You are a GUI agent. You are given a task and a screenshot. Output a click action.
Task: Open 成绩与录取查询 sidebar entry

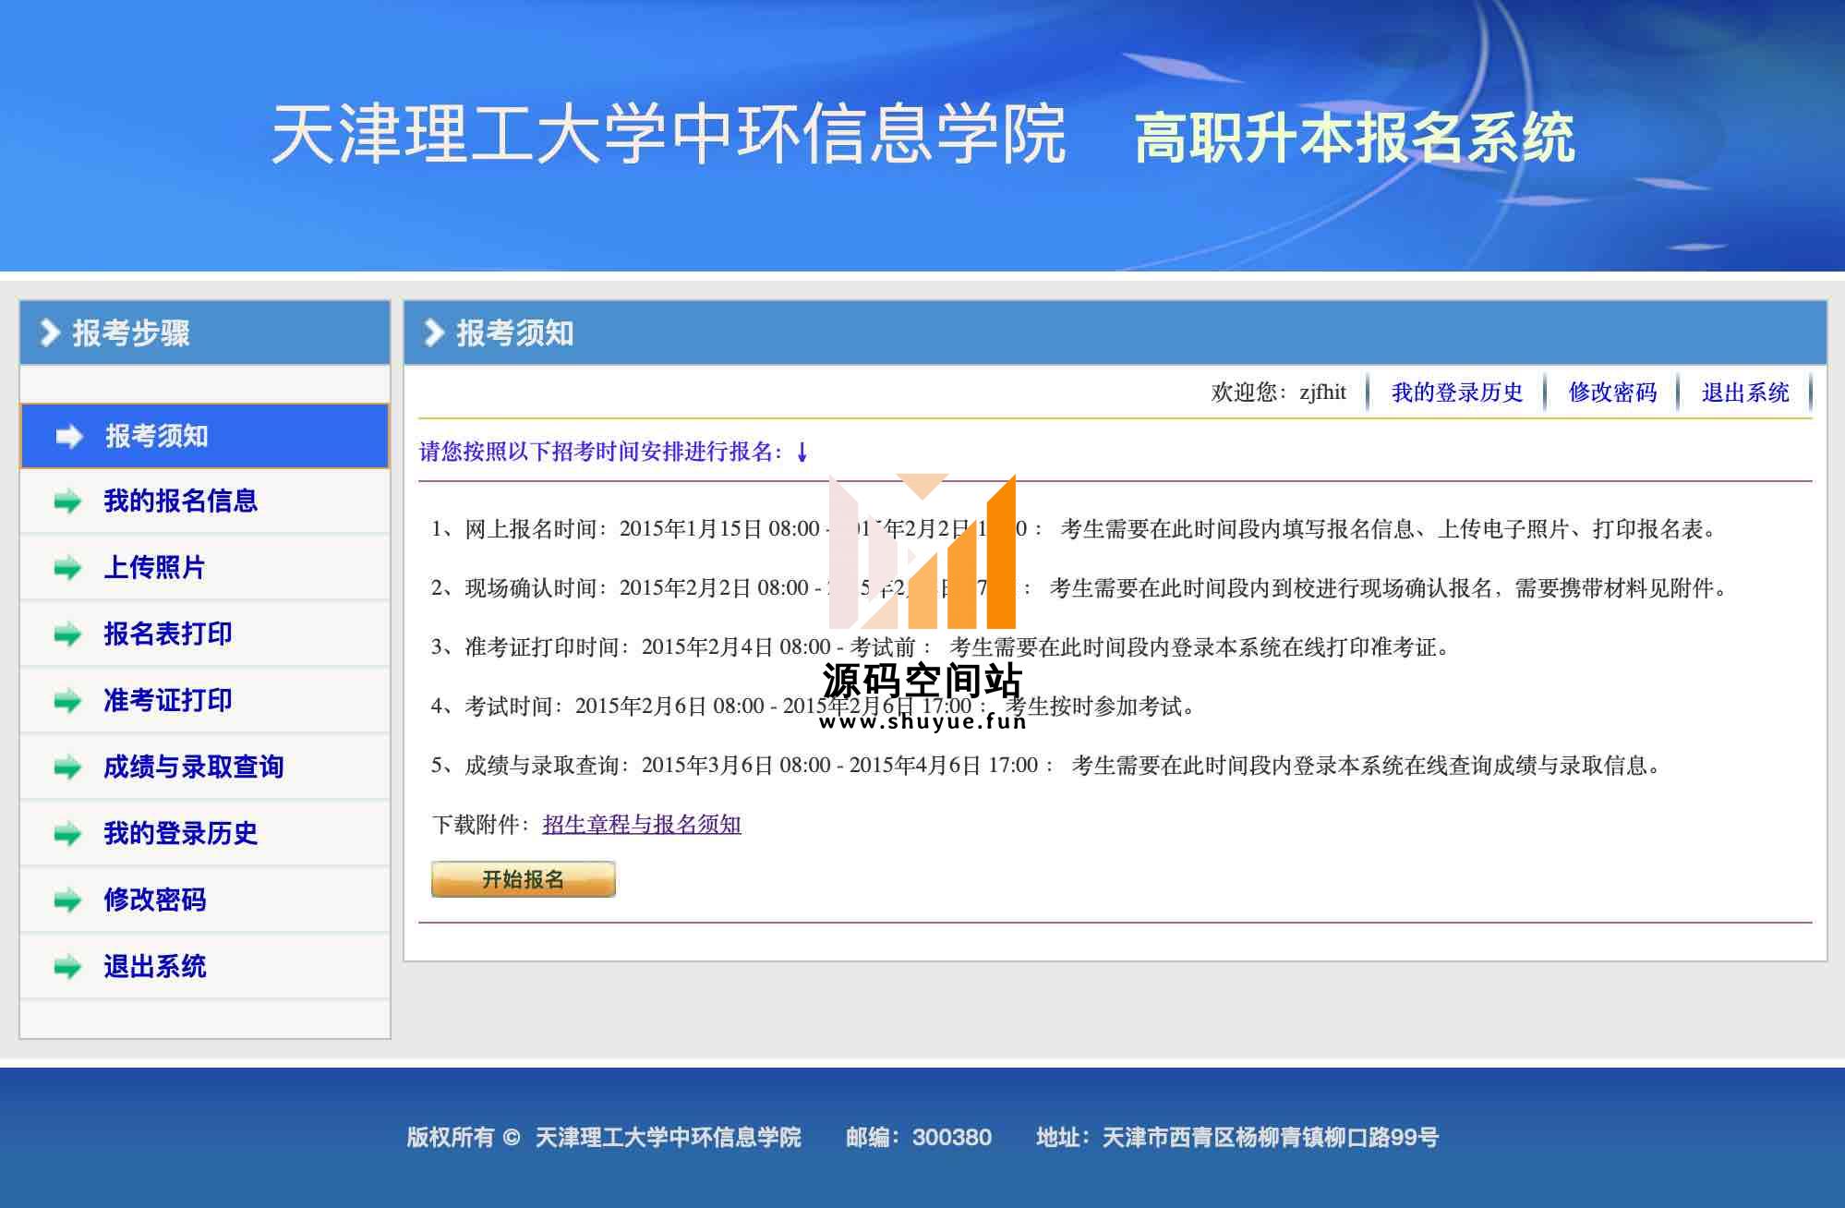click(x=205, y=767)
